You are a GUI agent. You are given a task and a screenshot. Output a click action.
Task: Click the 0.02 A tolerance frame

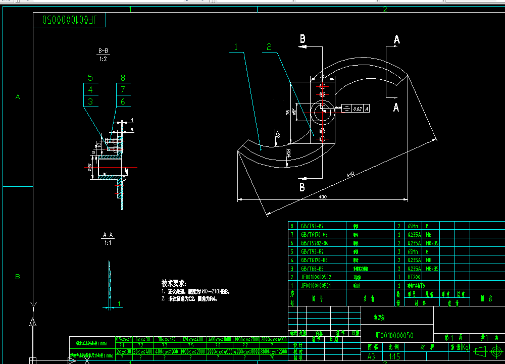tap(356, 109)
